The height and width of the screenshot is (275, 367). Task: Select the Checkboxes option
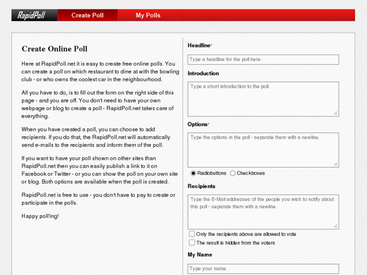click(x=233, y=173)
